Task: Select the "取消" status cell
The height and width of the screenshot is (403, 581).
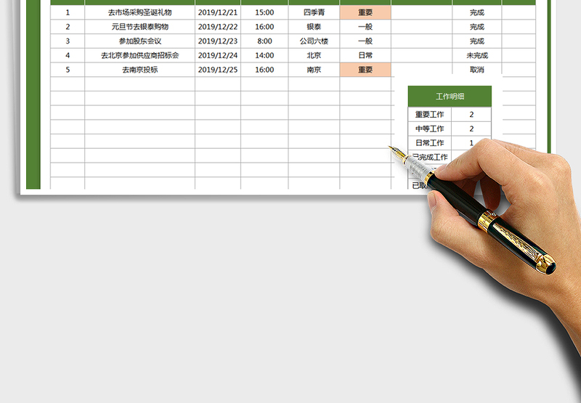Action: (476, 70)
